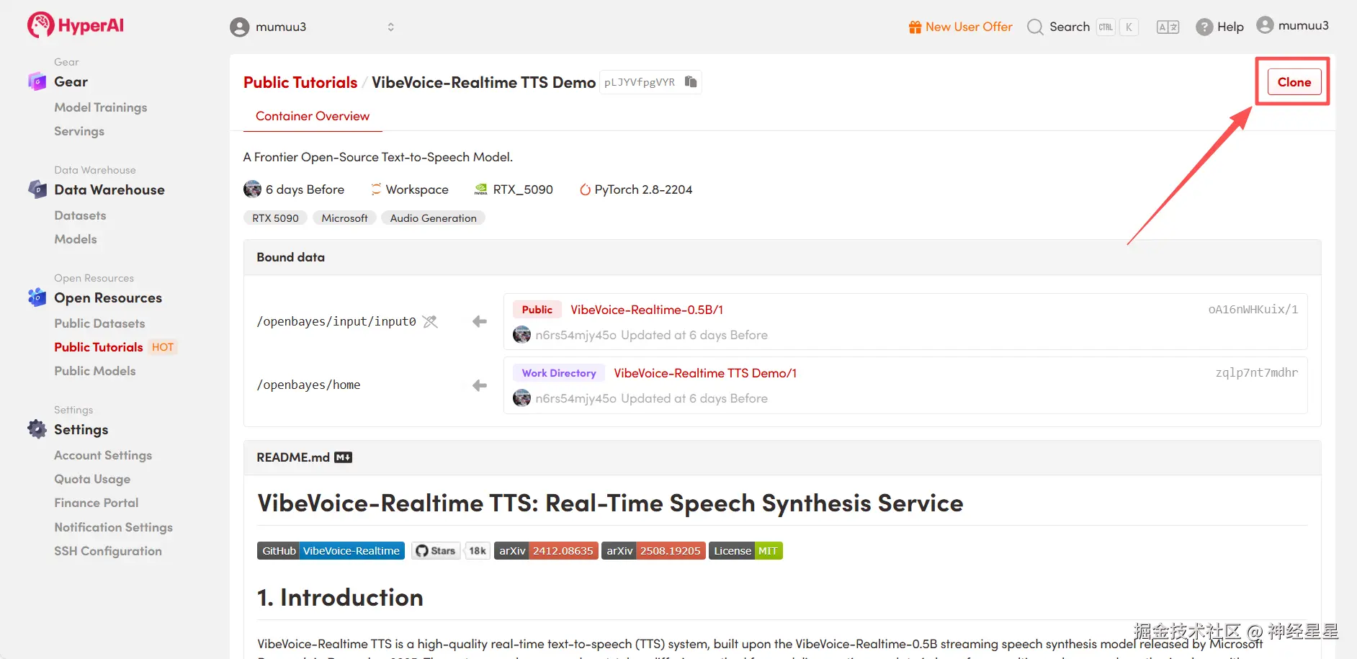Click the Audio Generation tag
This screenshot has height=659, width=1357.
point(433,218)
